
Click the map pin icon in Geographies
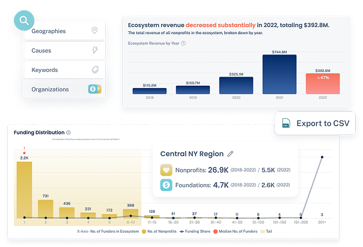click(x=94, y=31)
